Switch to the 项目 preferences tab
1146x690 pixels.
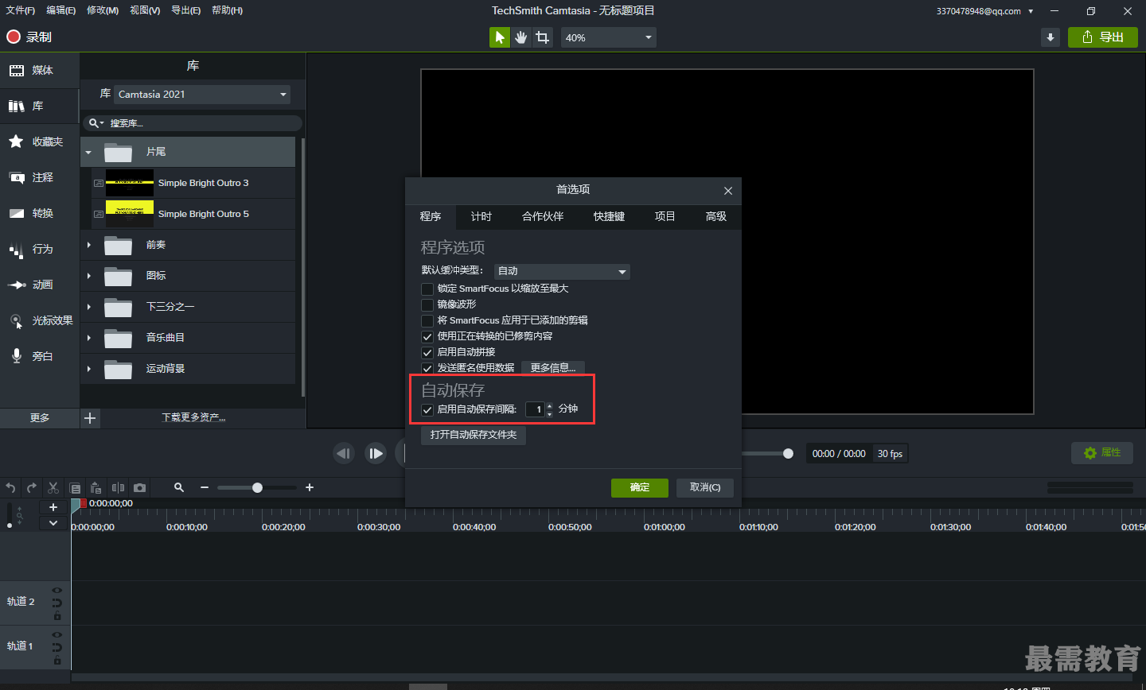point(665,216)
